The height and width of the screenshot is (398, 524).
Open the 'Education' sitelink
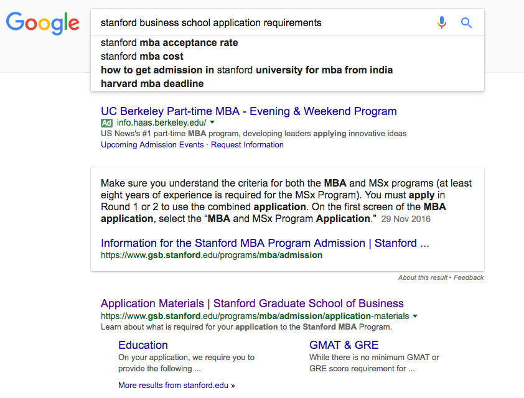143,345
